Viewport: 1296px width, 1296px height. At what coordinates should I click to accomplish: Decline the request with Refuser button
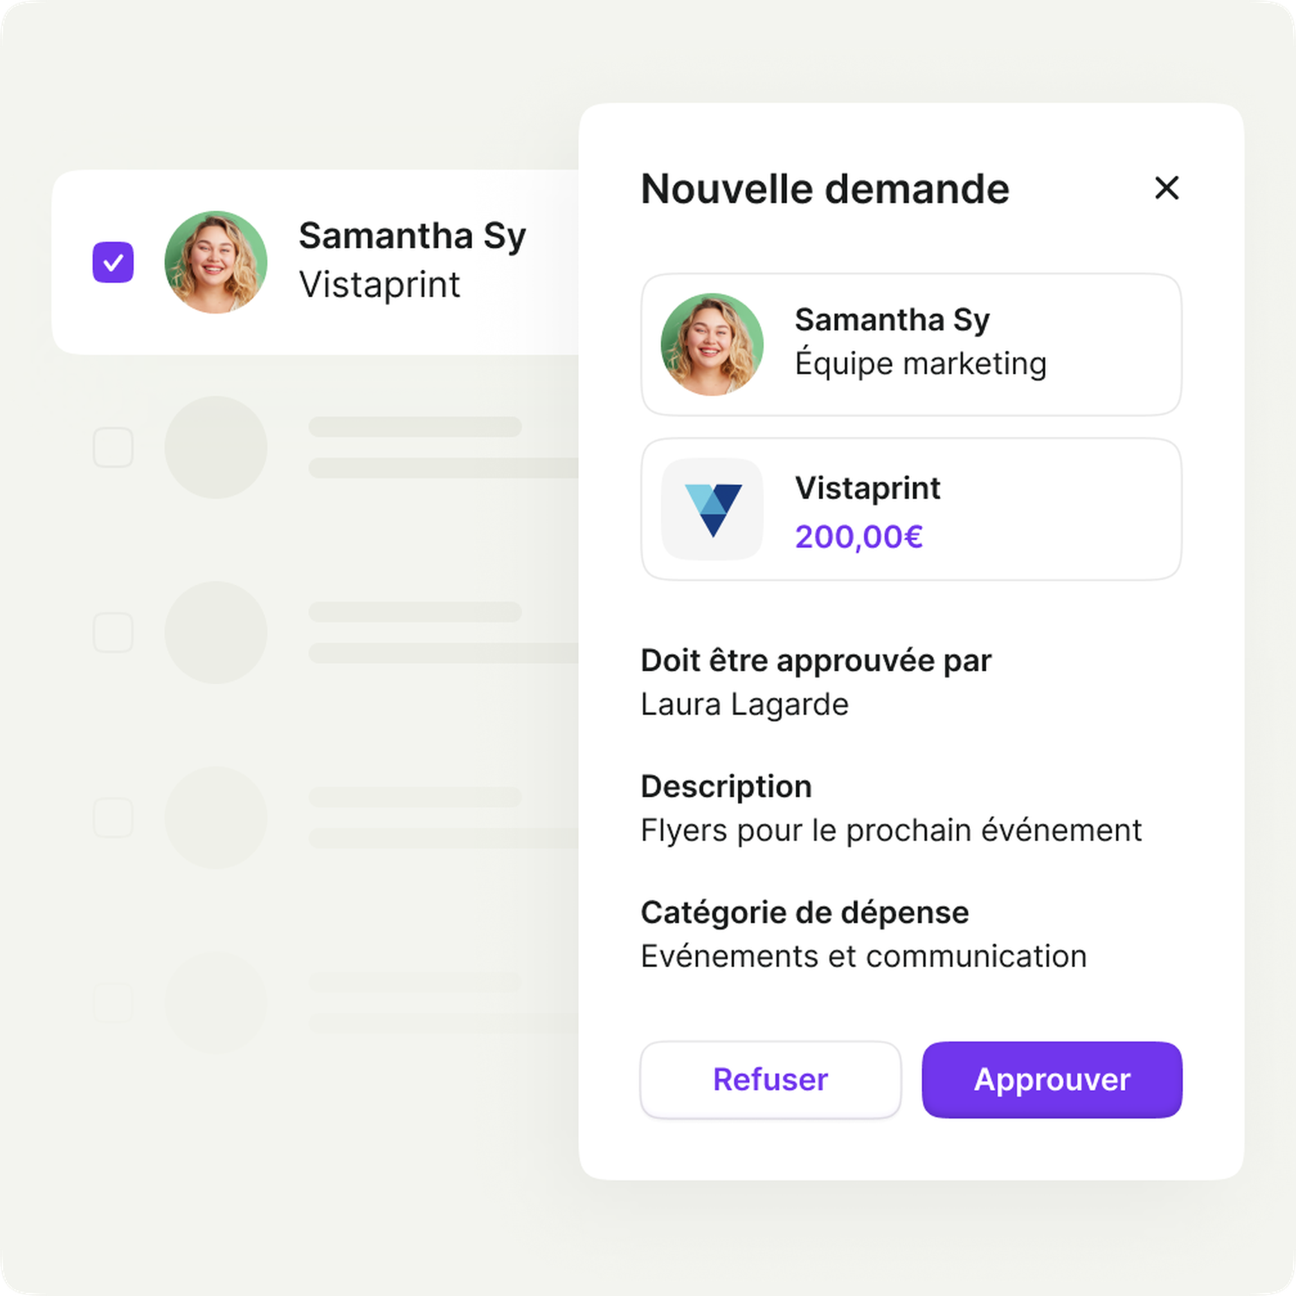(x=771, y=1080)
